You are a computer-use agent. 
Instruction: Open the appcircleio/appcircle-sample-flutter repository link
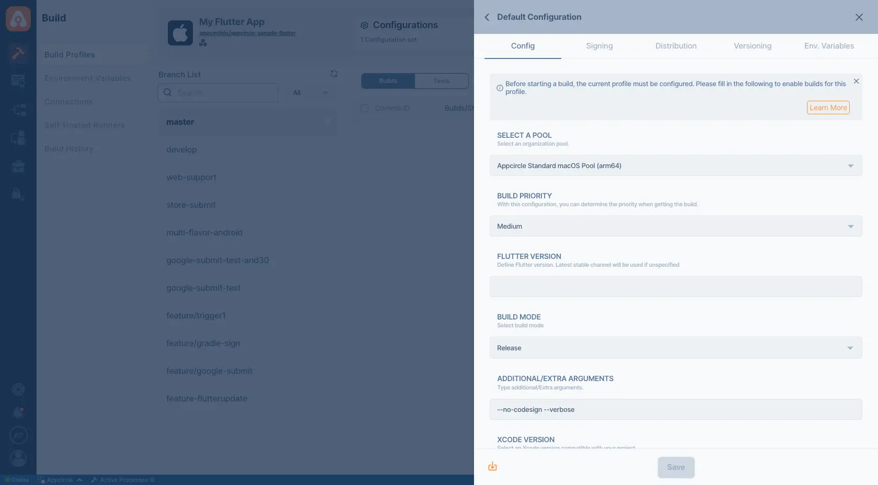247,33
